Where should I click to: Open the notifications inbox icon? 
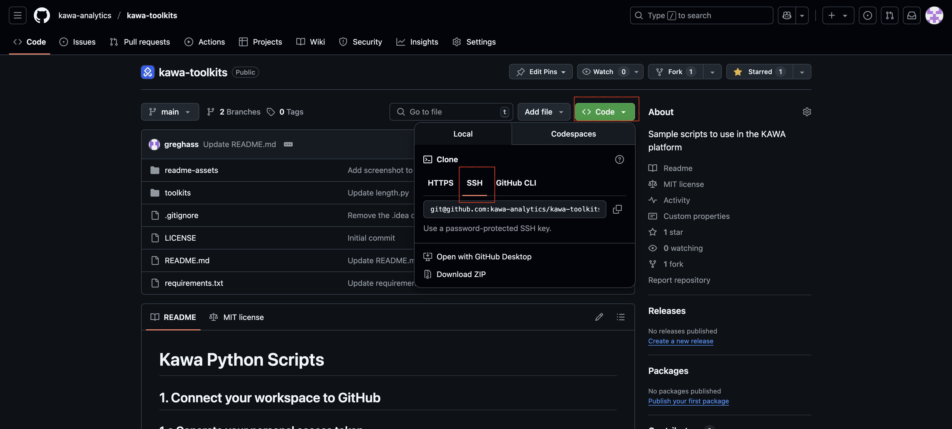(911, 15)
